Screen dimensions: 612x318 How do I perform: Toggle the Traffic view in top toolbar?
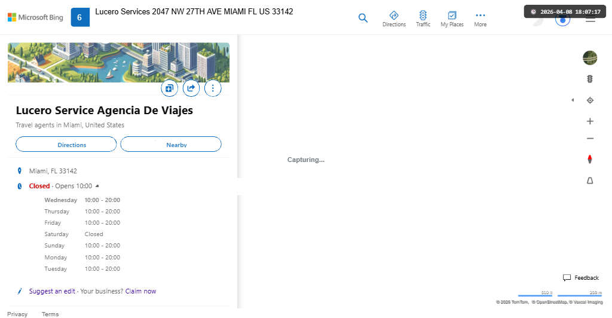click(423, 19)
